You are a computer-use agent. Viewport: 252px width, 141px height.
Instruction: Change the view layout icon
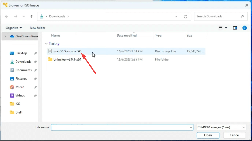click(221, 28)
